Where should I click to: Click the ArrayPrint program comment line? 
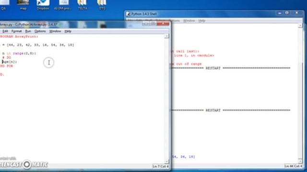click(x=19, y=36)
